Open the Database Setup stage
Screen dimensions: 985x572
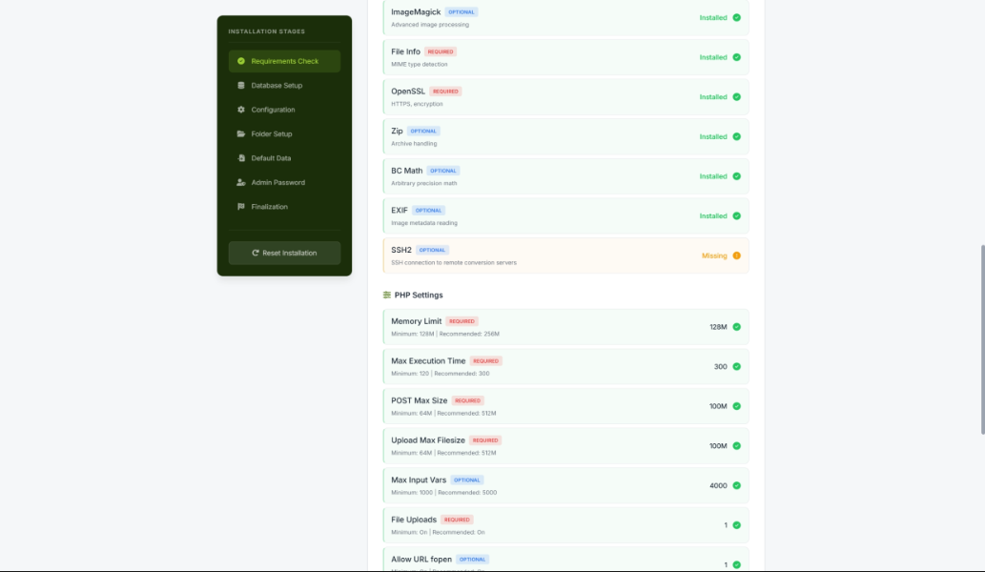click(x=277, y=86)
